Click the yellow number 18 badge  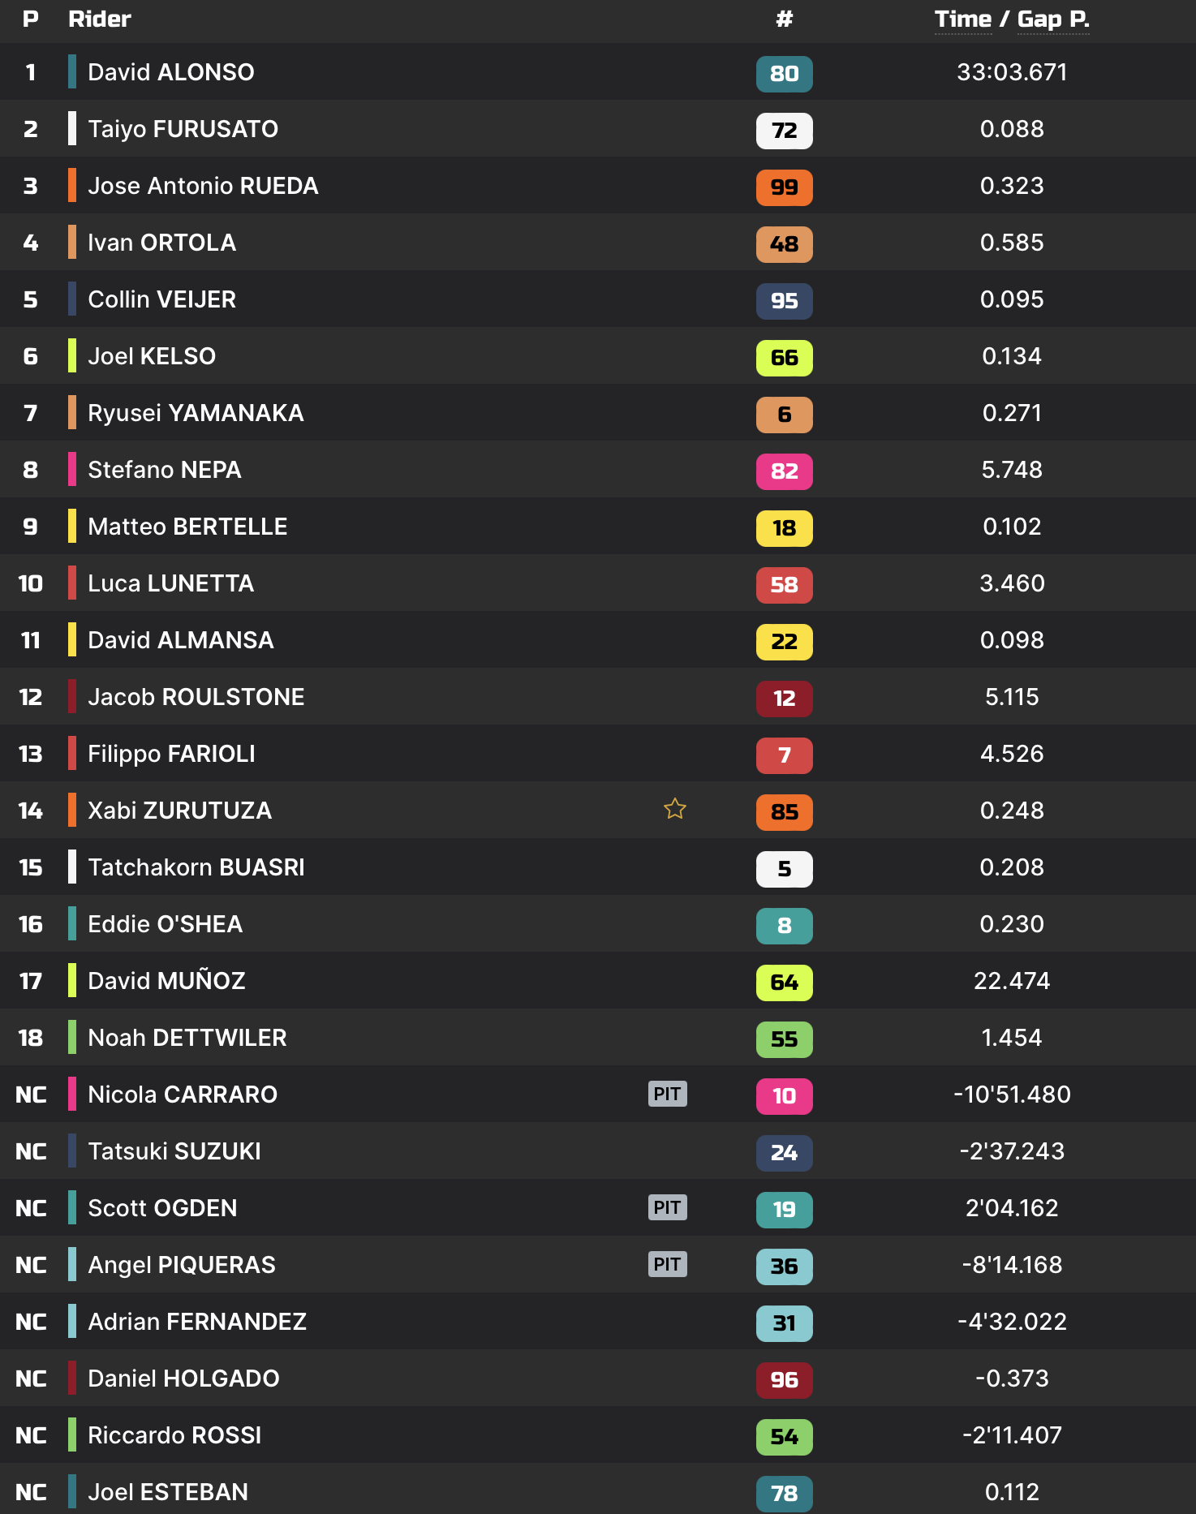click(784, 527)
